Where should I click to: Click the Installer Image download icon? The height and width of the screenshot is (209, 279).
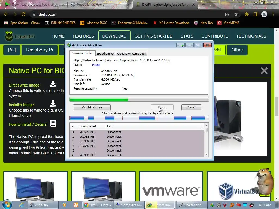tap(53, 104)
